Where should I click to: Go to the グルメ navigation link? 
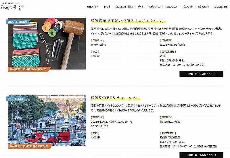(x=141, y=7)
